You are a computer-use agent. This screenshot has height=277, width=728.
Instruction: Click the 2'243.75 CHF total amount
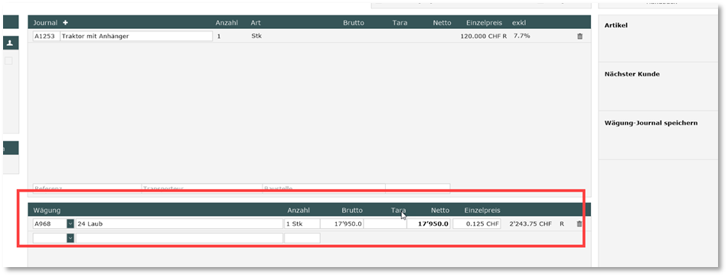click(530, 224)
